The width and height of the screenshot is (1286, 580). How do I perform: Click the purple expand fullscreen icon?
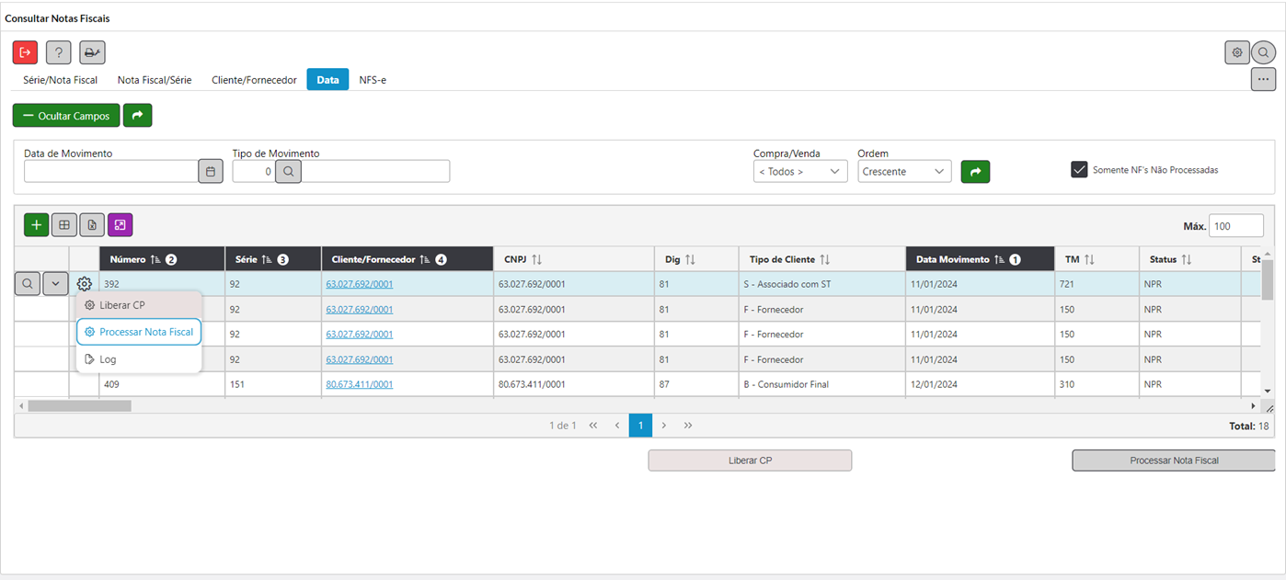point(120,224)
